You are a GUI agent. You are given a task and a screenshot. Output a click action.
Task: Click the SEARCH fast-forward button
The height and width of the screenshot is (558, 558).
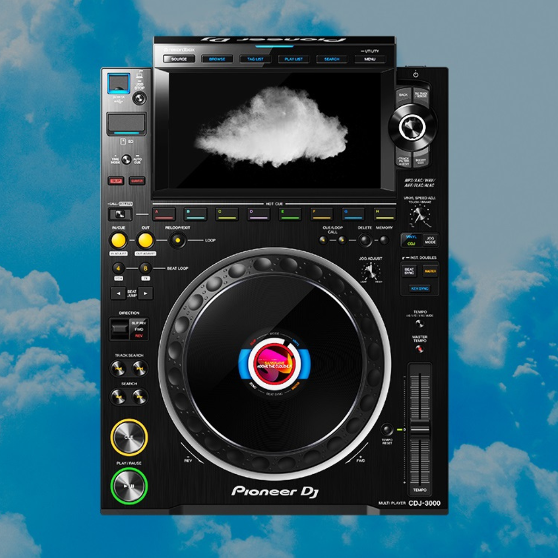(140, 397)
